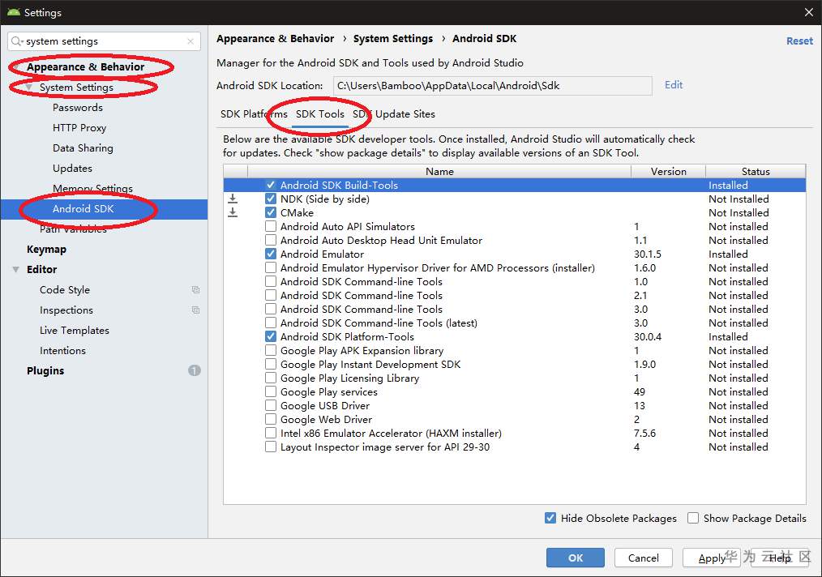Check Android Emulator Hypervisor Driver for AMD
Viewport: 822px width, 577px height.
(271, 267)
